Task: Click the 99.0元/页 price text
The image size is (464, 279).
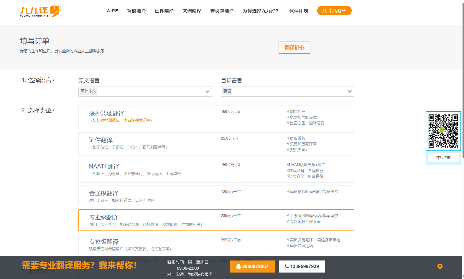Action: coord(229,138)
